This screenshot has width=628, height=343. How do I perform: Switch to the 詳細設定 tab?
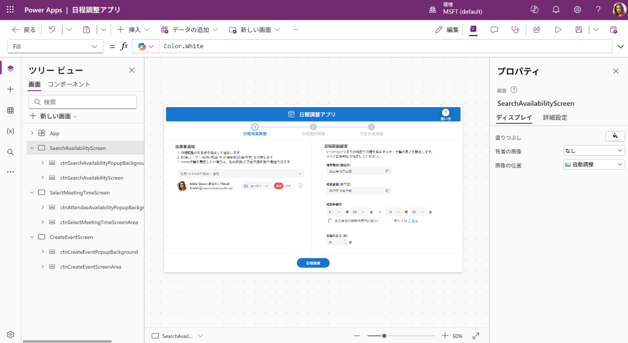click(555, 117)
